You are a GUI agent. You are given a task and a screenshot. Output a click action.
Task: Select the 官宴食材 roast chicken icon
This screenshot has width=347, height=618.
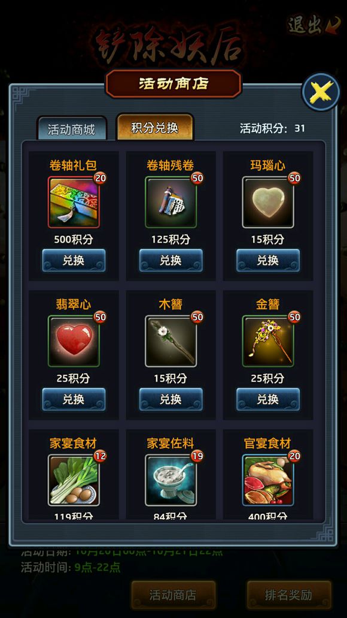click(268, 480)
